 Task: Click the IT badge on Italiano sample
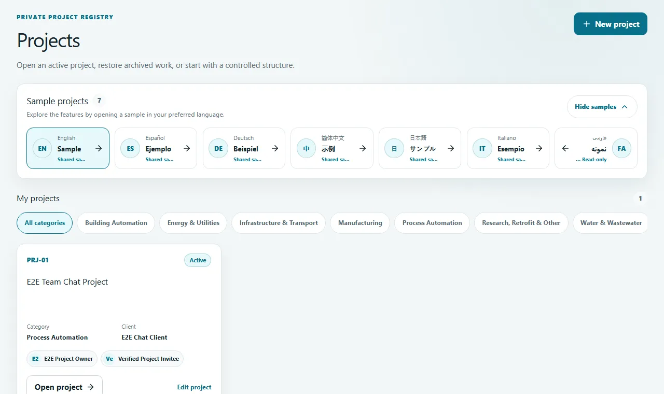point(482,148)
